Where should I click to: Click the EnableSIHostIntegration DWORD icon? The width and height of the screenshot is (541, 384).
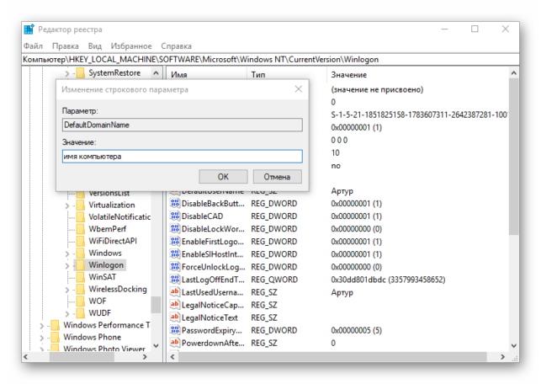[x=174, y=253]
